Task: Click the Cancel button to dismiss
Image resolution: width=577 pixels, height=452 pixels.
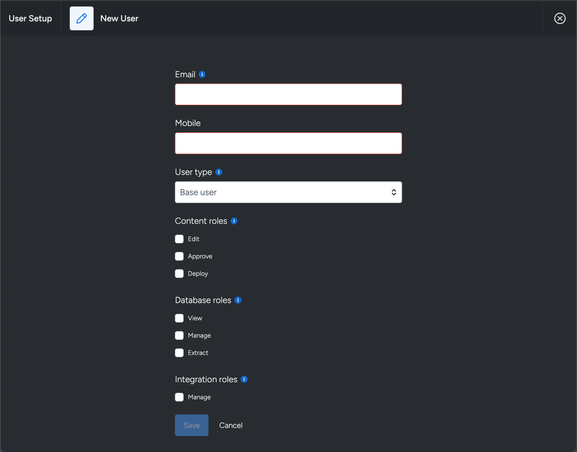Action: click(230, 425)
